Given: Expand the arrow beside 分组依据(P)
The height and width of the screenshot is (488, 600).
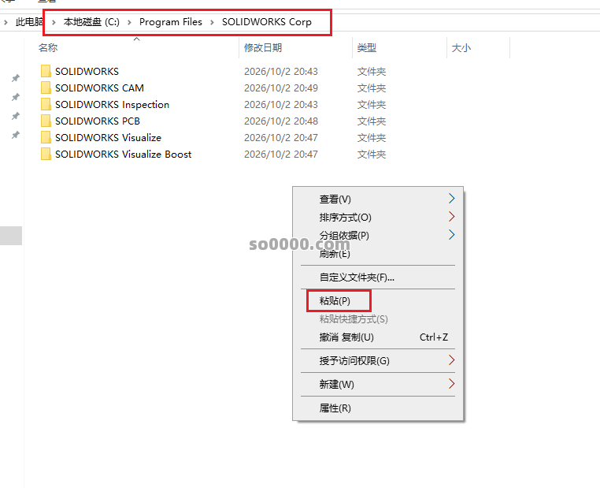Looking at the screenshot, I should [x=451, y=235].
